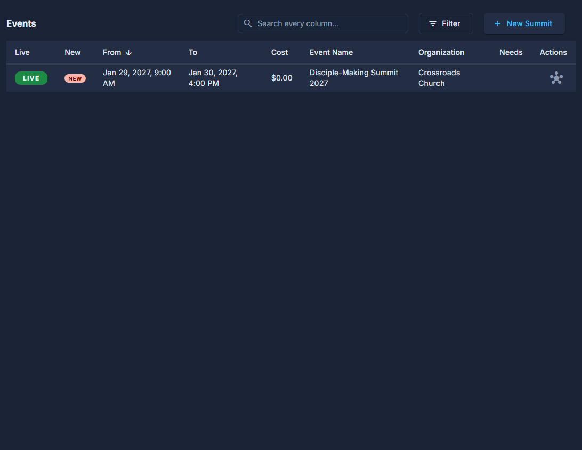
Task: Click the New column header
Action: tap(72, 52)
